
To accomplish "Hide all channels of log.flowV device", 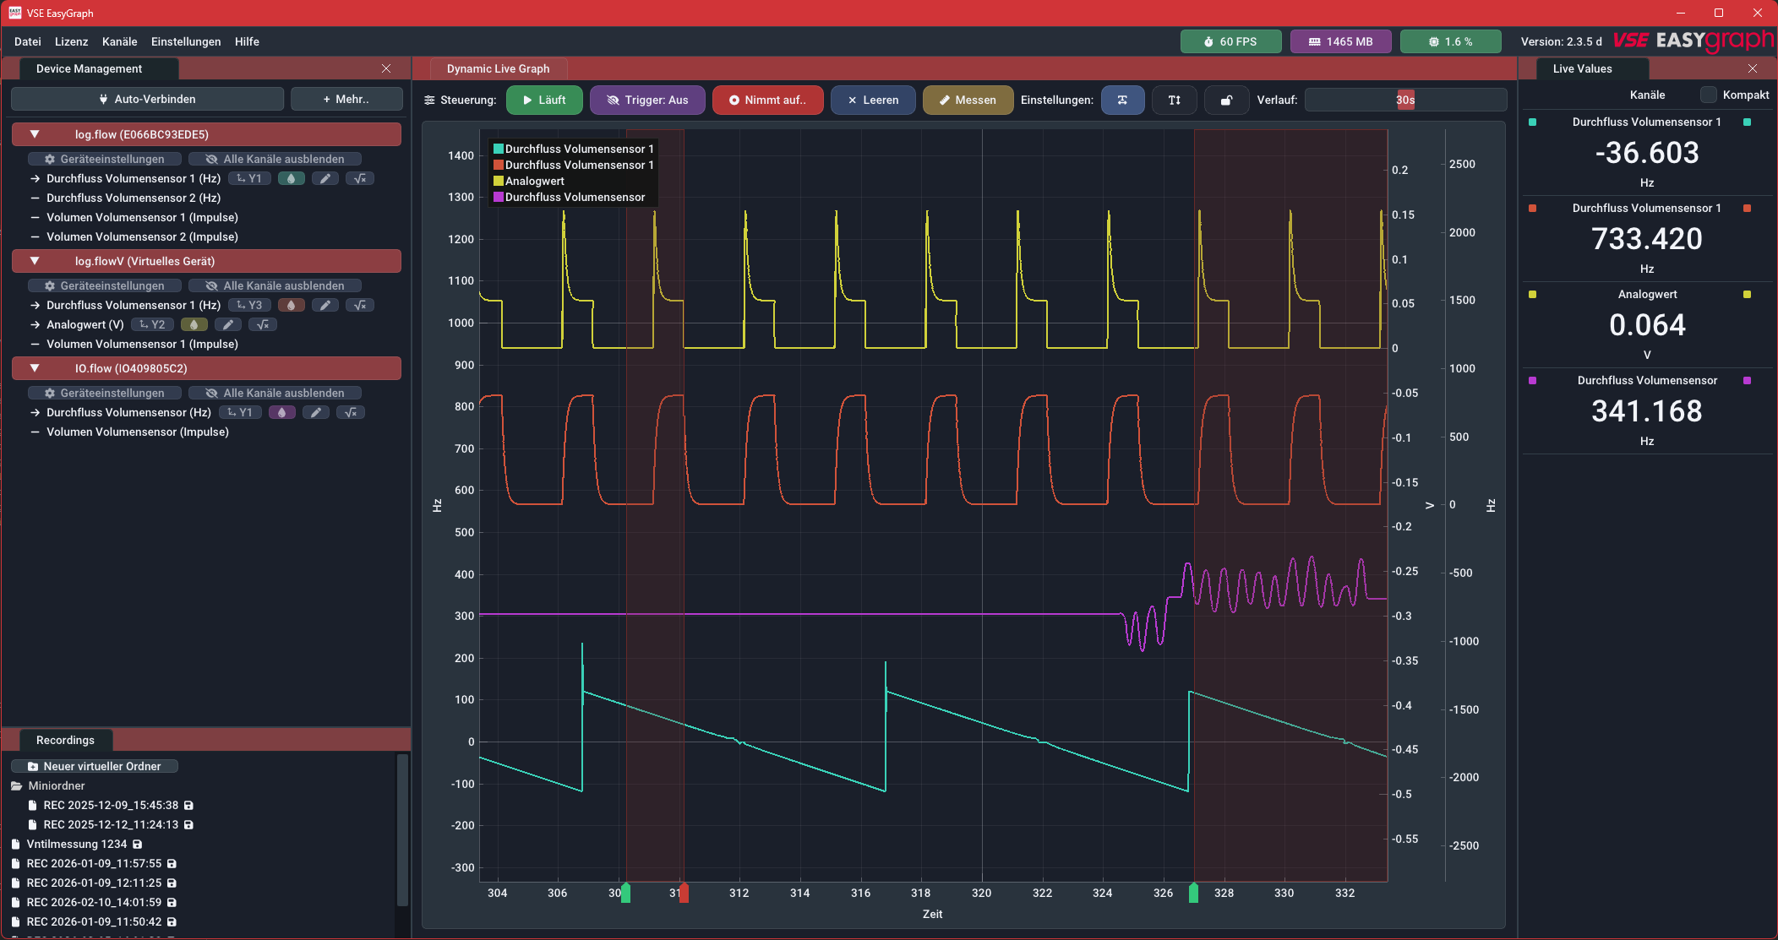I will coord(275,285).
